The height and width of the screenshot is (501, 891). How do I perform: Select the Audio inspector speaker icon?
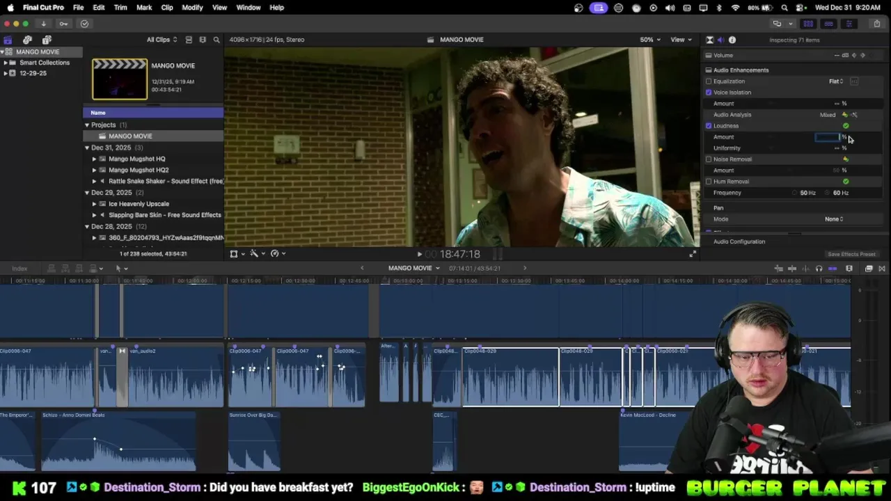click(x=720, y=40)
